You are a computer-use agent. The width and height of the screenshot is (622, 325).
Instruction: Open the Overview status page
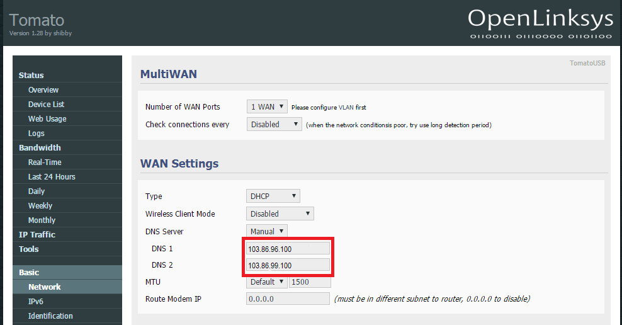43,90
